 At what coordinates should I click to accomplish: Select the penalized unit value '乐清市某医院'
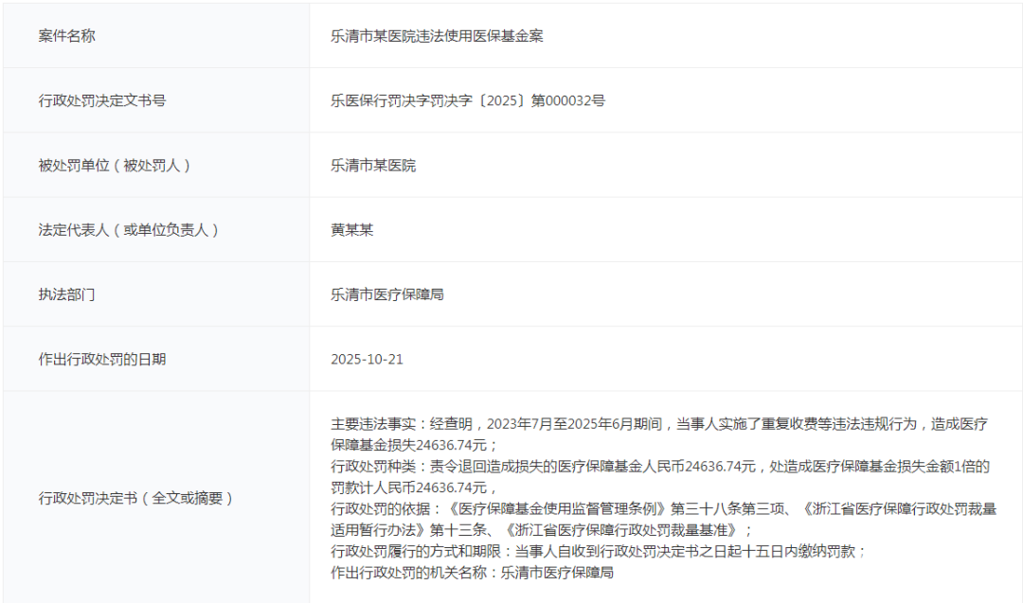(373, 166)
